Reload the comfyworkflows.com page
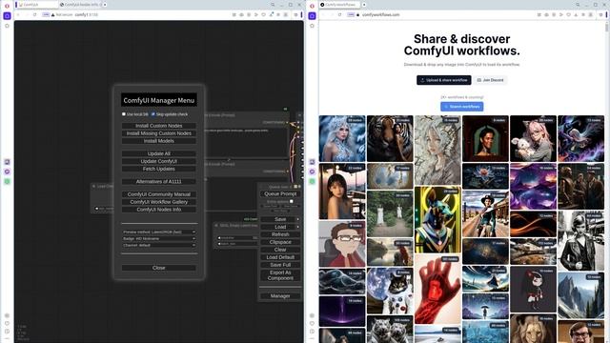The width and height of the screenshot is (610, 343). [339, 15]
